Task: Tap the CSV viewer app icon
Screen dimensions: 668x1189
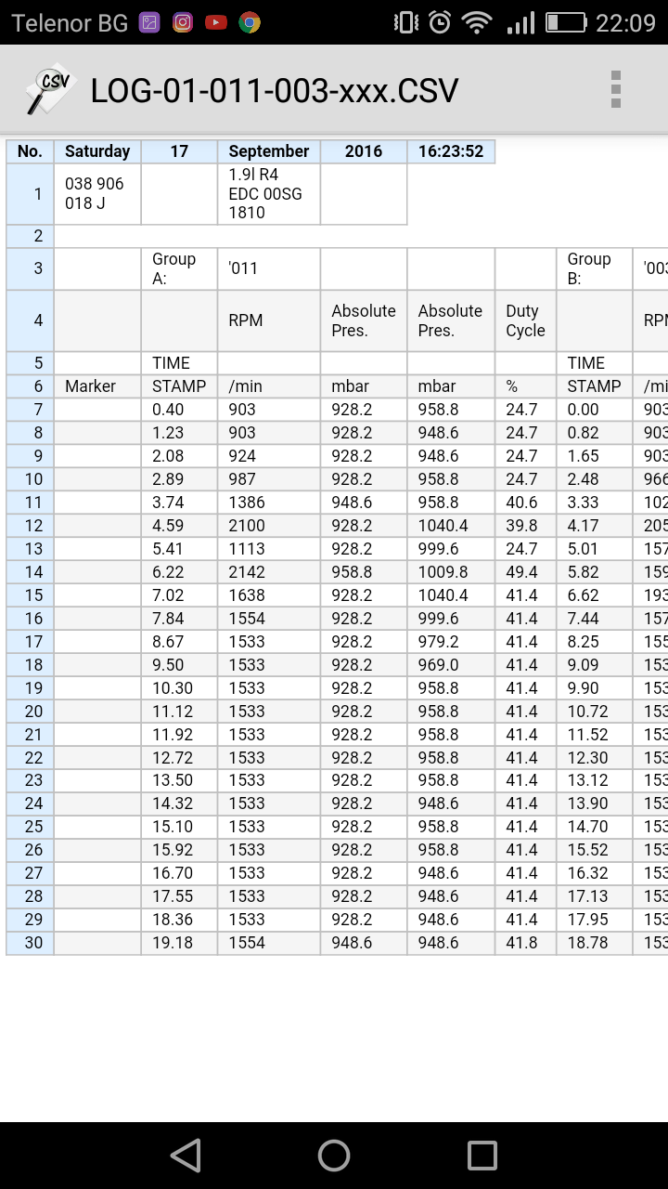Action: (x=49, y=90)
